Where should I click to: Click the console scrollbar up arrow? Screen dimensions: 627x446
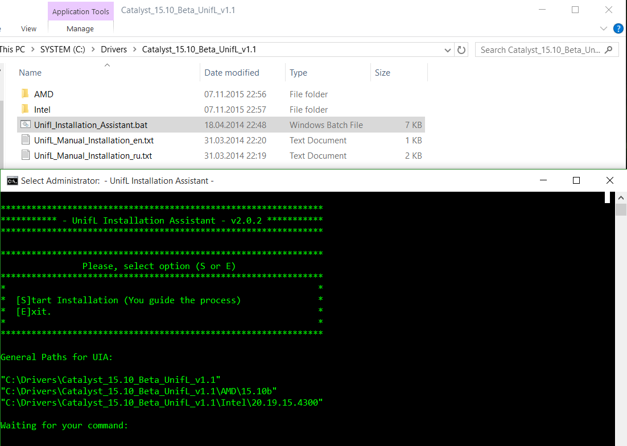pyautogui.click(x=621, y=198)
